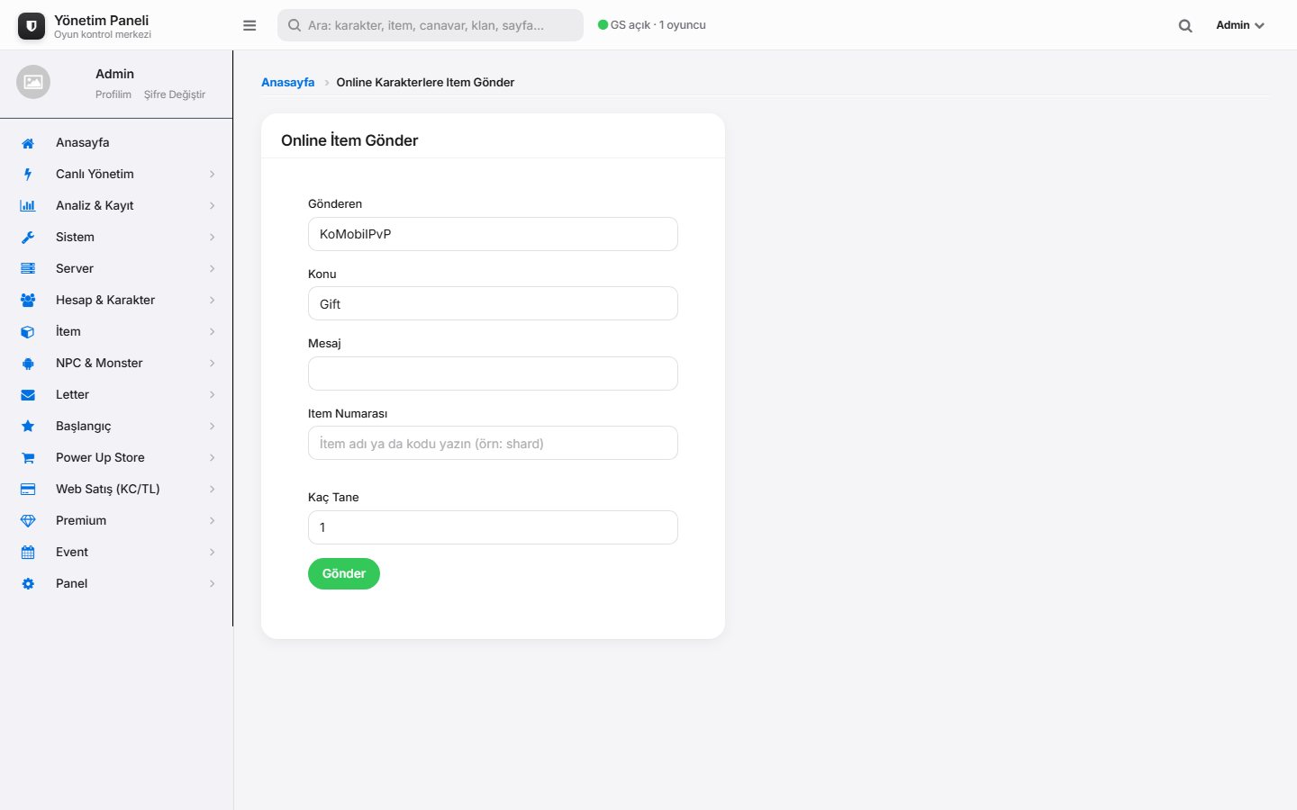Image resolution: width=1297 pixels, height=810 pixels.
Task: Open the Şifre Değiştir link
Action: tap(175, 94)
